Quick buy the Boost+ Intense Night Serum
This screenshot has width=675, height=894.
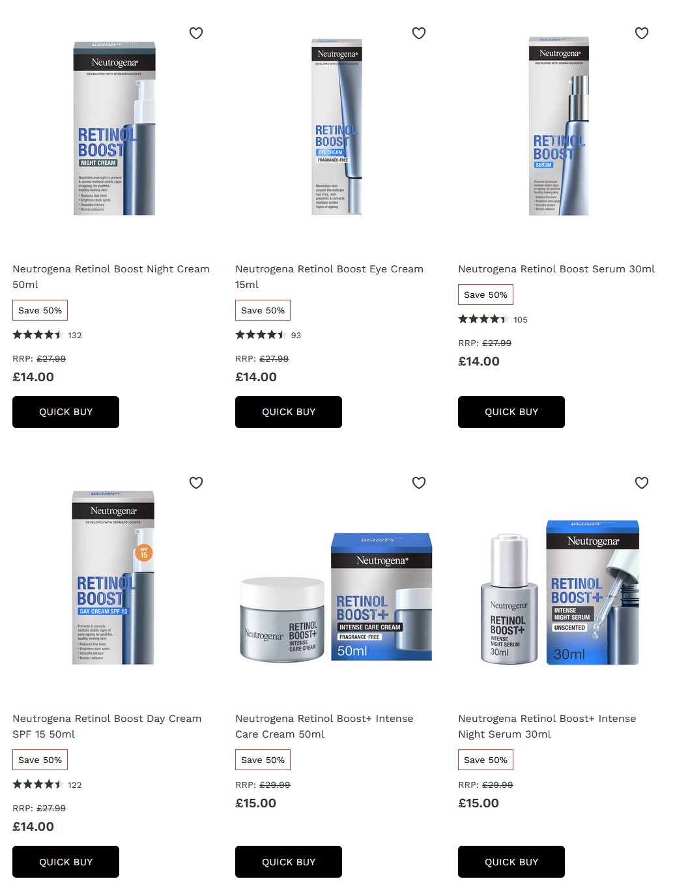pyautogui.click(x=511, y=861)
